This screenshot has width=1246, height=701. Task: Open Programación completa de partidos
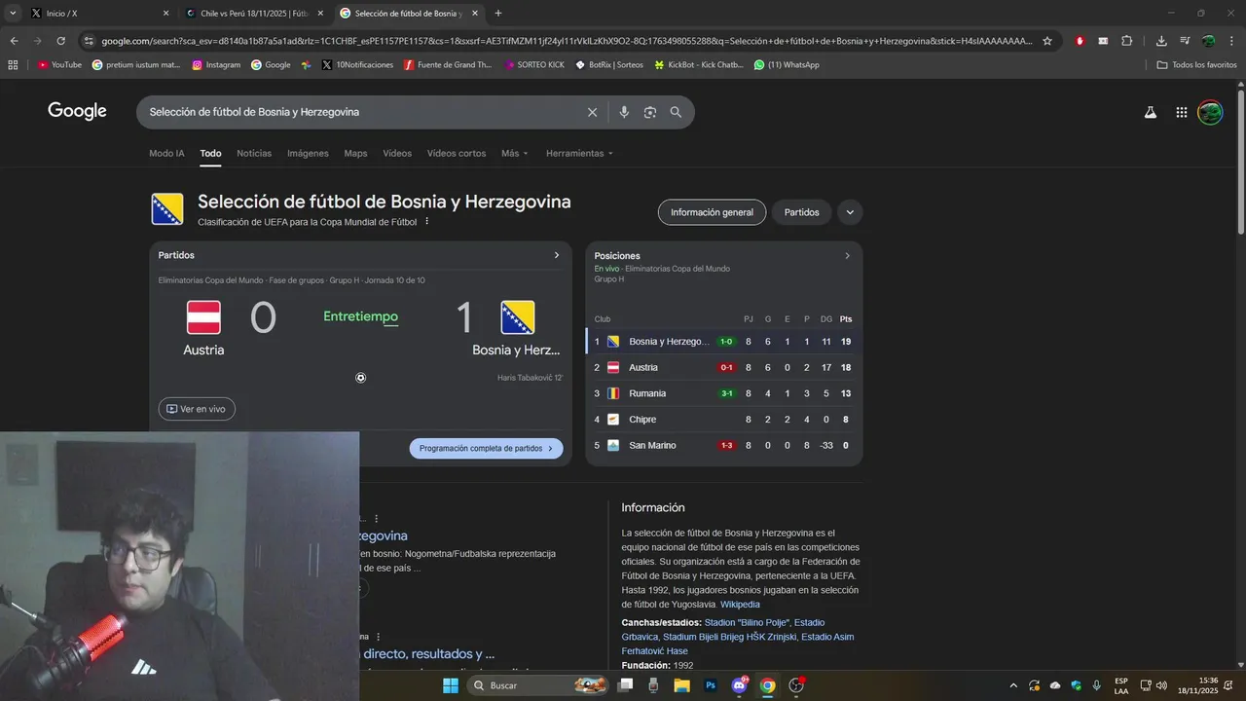[487, 449]
